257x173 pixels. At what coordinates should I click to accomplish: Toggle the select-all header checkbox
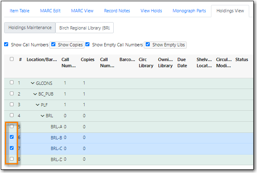point(12,59)
